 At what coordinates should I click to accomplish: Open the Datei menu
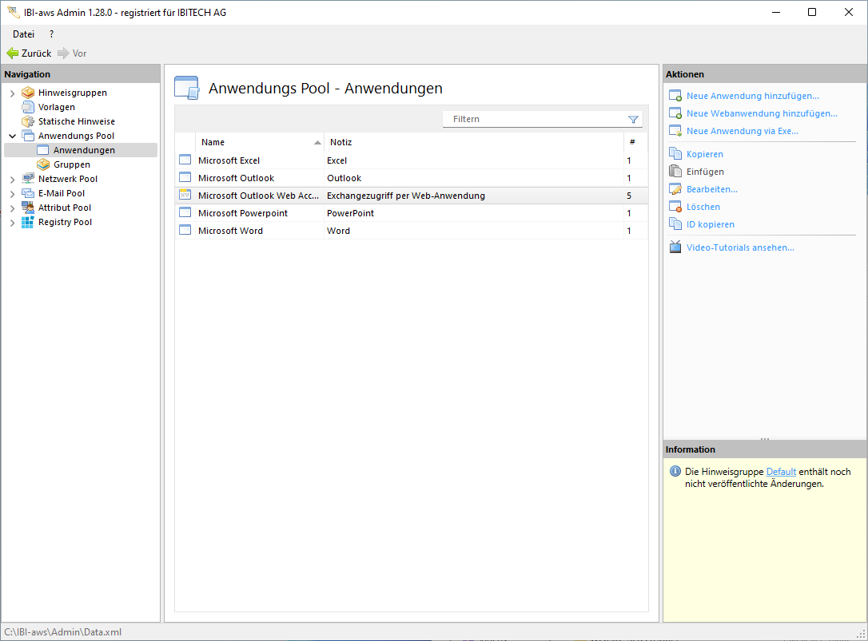click(x=23, y=34)
